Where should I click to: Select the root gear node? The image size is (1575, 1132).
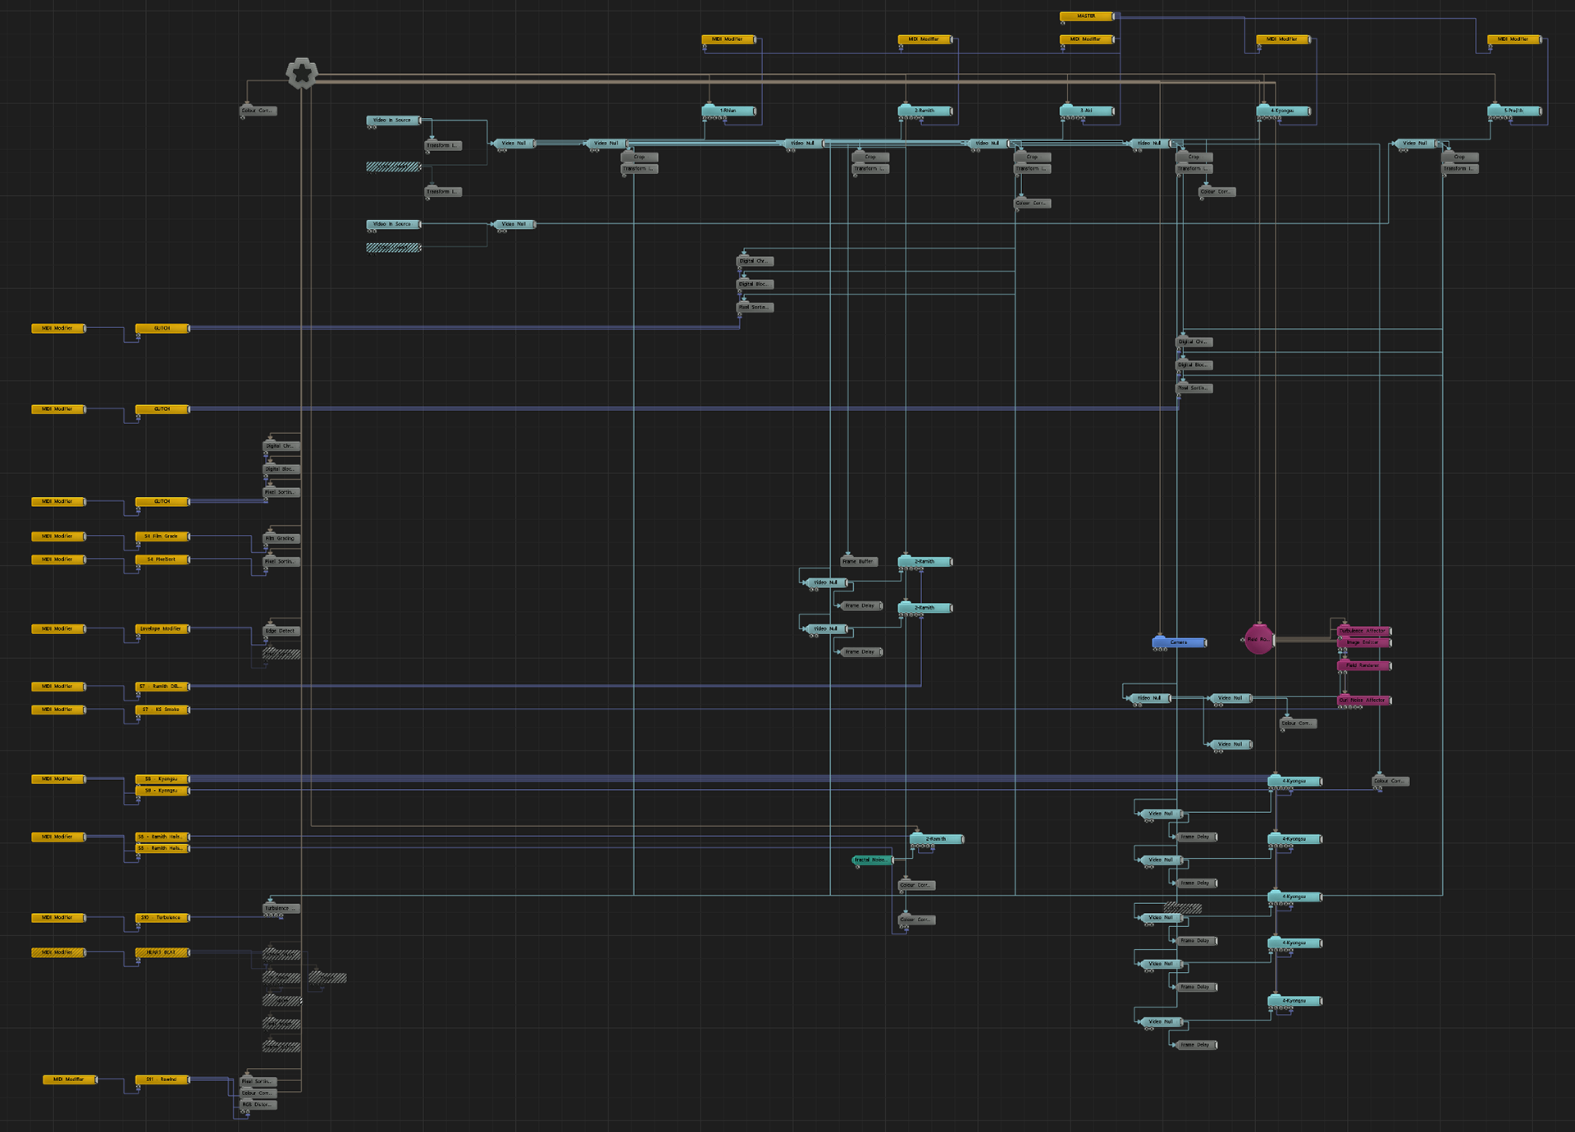point(302,74)
